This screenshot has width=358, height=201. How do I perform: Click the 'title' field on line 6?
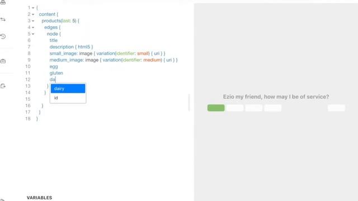[x=54, y=40]
